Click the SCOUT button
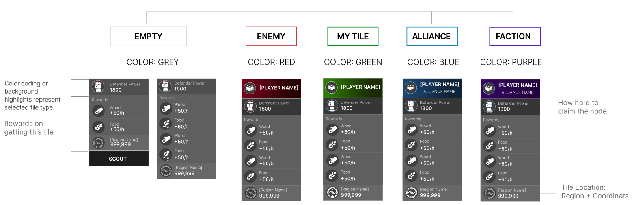 click(119, 159)
